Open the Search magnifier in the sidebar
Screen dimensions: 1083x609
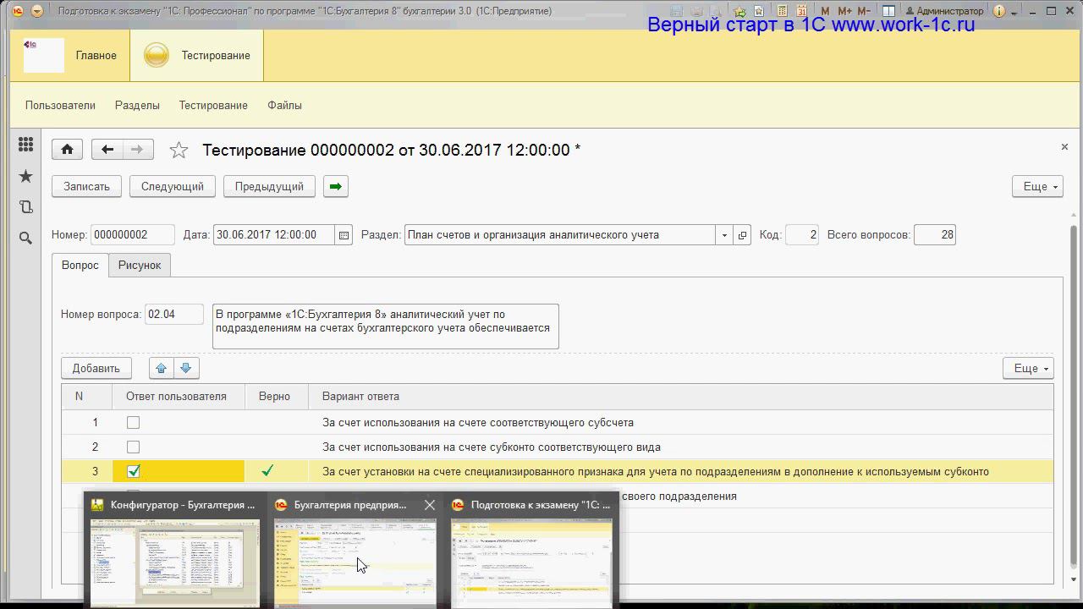point(25,239)
